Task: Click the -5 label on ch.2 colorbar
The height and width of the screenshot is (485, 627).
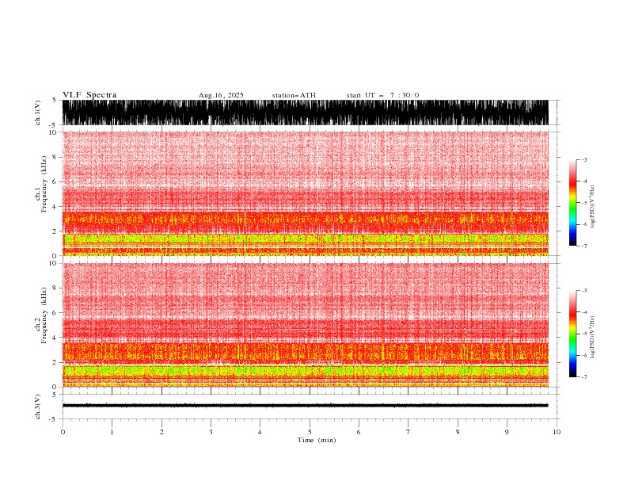Action: pyautogui.click(x=584, y=334)
